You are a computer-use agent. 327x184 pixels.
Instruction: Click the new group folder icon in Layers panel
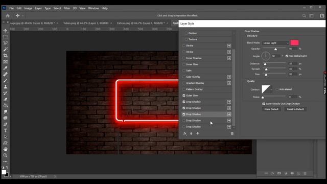(x=292, y=173)
